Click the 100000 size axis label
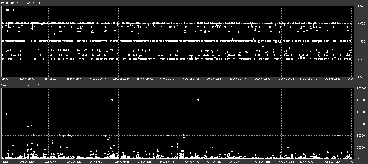The height and width of the screenshot is (164, 368). click(x=362, y=112)
